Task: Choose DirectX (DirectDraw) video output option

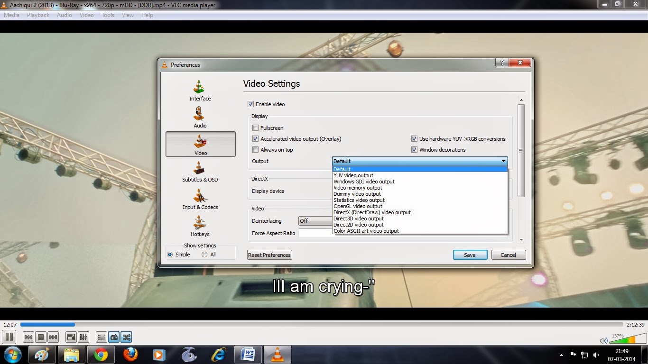Action: 420,212
